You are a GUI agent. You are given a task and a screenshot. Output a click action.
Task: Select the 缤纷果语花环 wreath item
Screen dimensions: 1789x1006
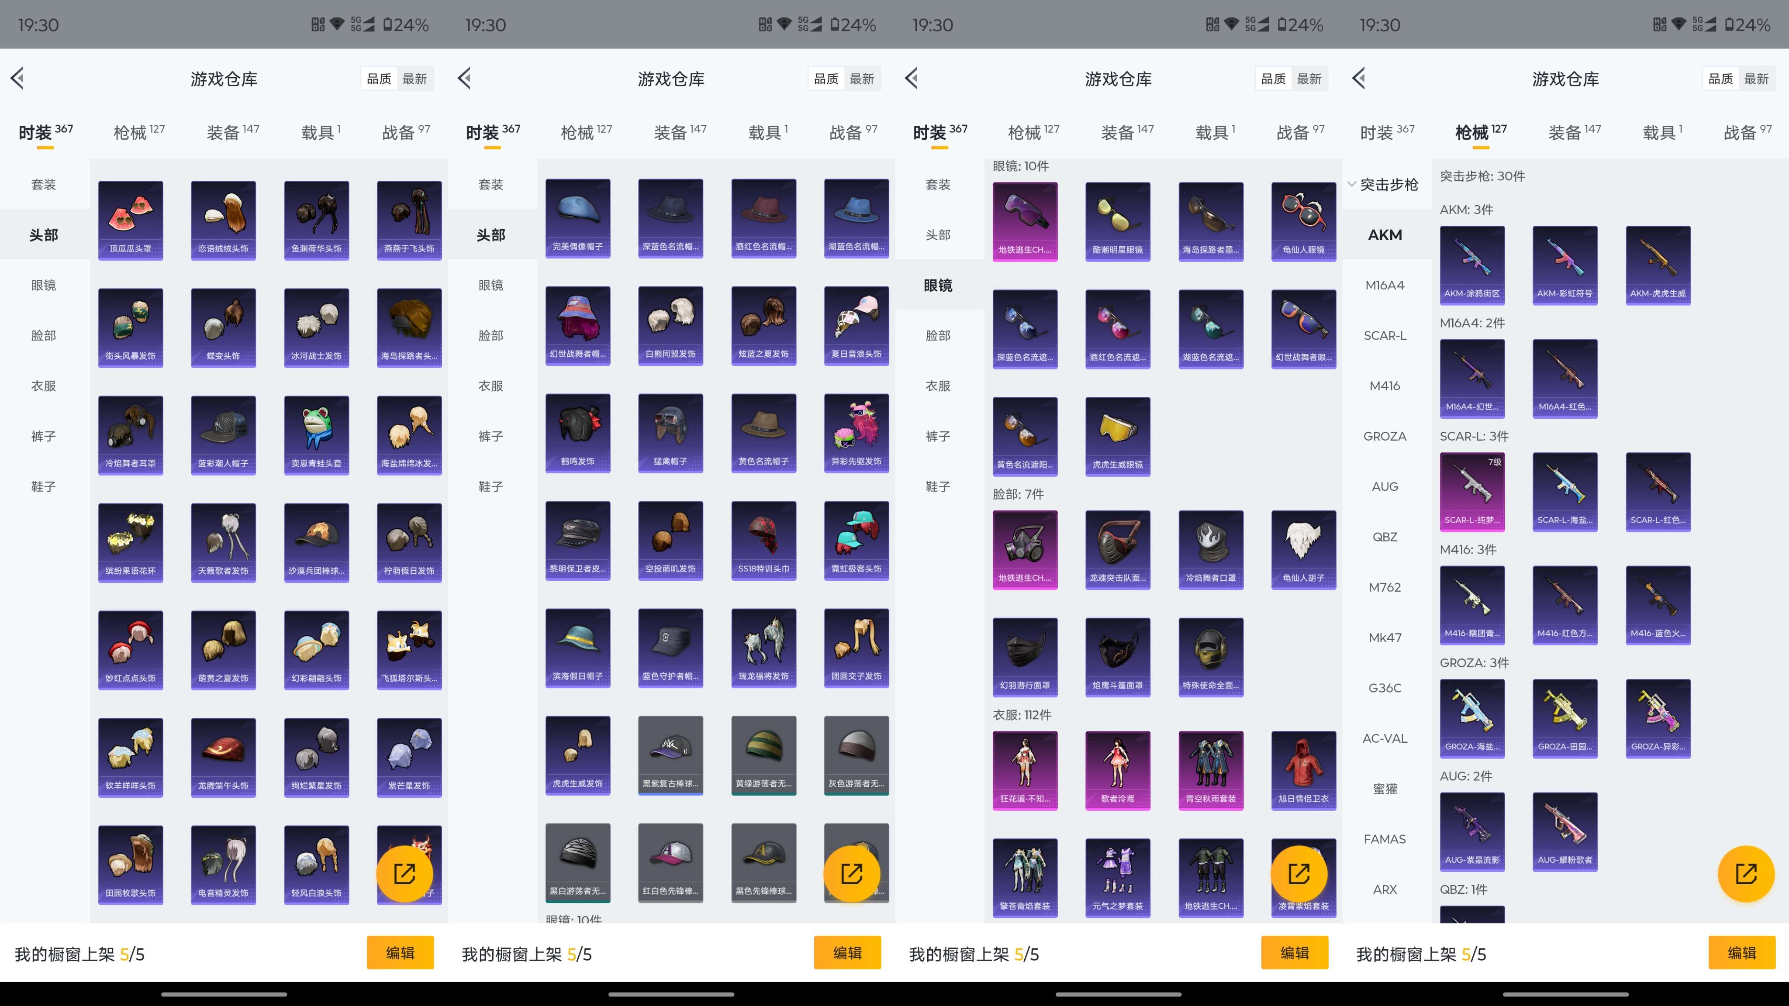(x=131, y=543)
